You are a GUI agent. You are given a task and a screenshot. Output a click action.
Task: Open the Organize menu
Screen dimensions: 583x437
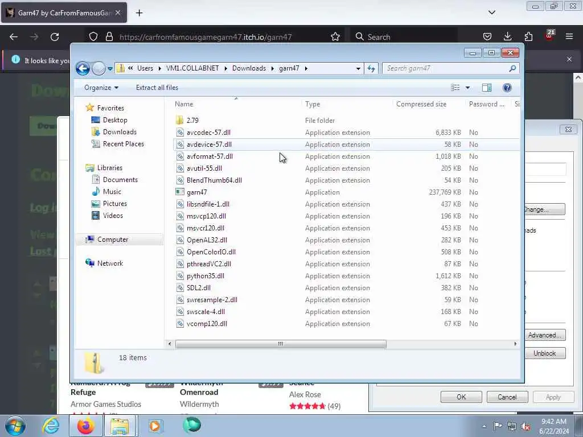click(101, 88)
